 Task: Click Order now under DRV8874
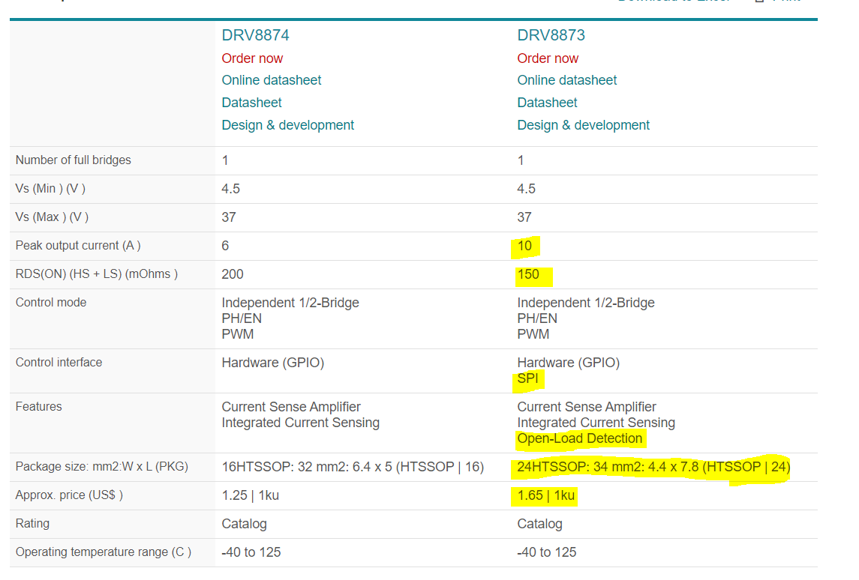pos(252,58)
